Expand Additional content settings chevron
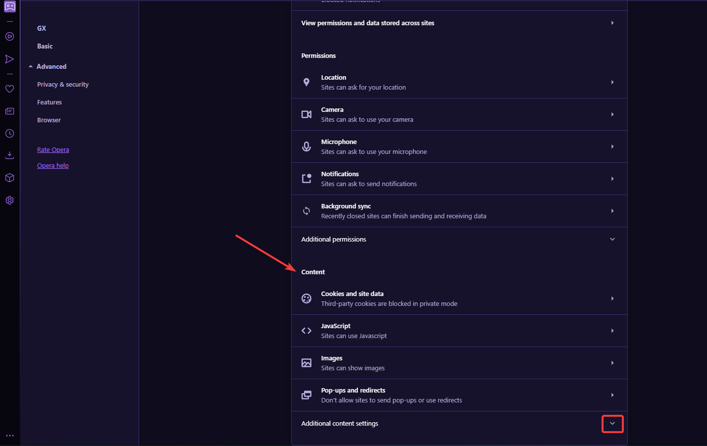707x446 pixels. (612, 424)
